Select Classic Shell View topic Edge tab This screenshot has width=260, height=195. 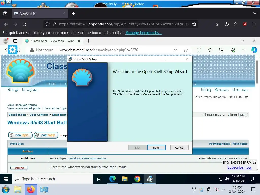pos(53,41)
